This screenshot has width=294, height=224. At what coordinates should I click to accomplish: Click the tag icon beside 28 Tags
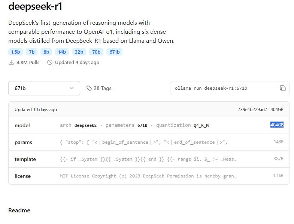point(89,88)
